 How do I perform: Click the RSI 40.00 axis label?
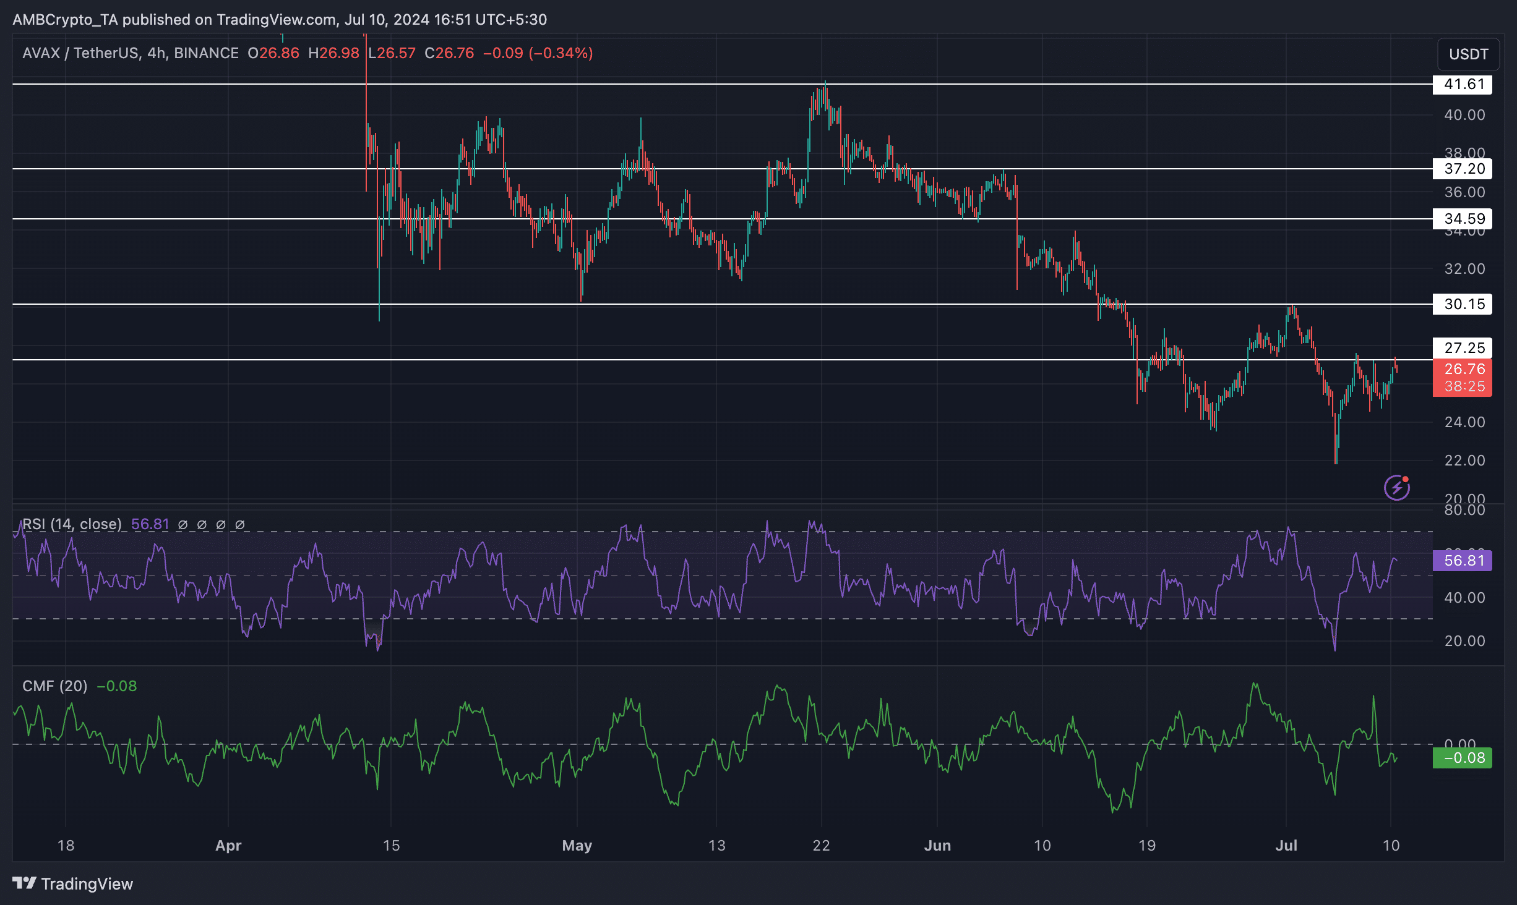(1464, 598)
